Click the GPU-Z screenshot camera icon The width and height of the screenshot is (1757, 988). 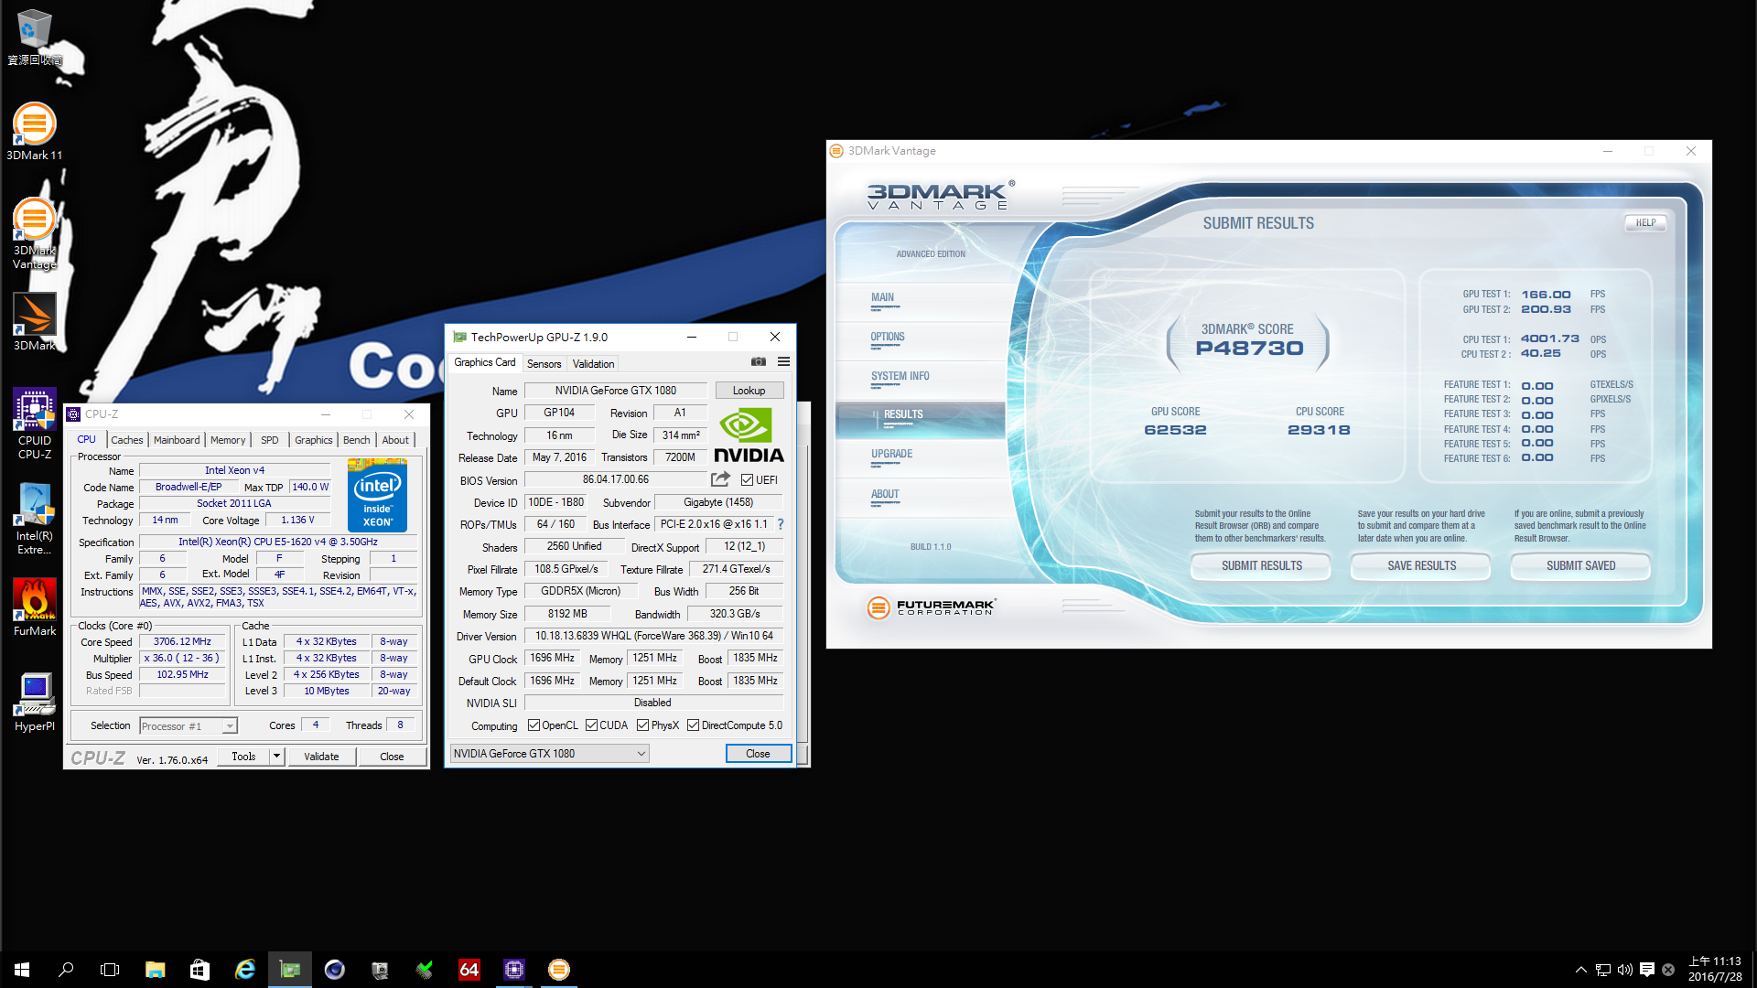[759, 362]
